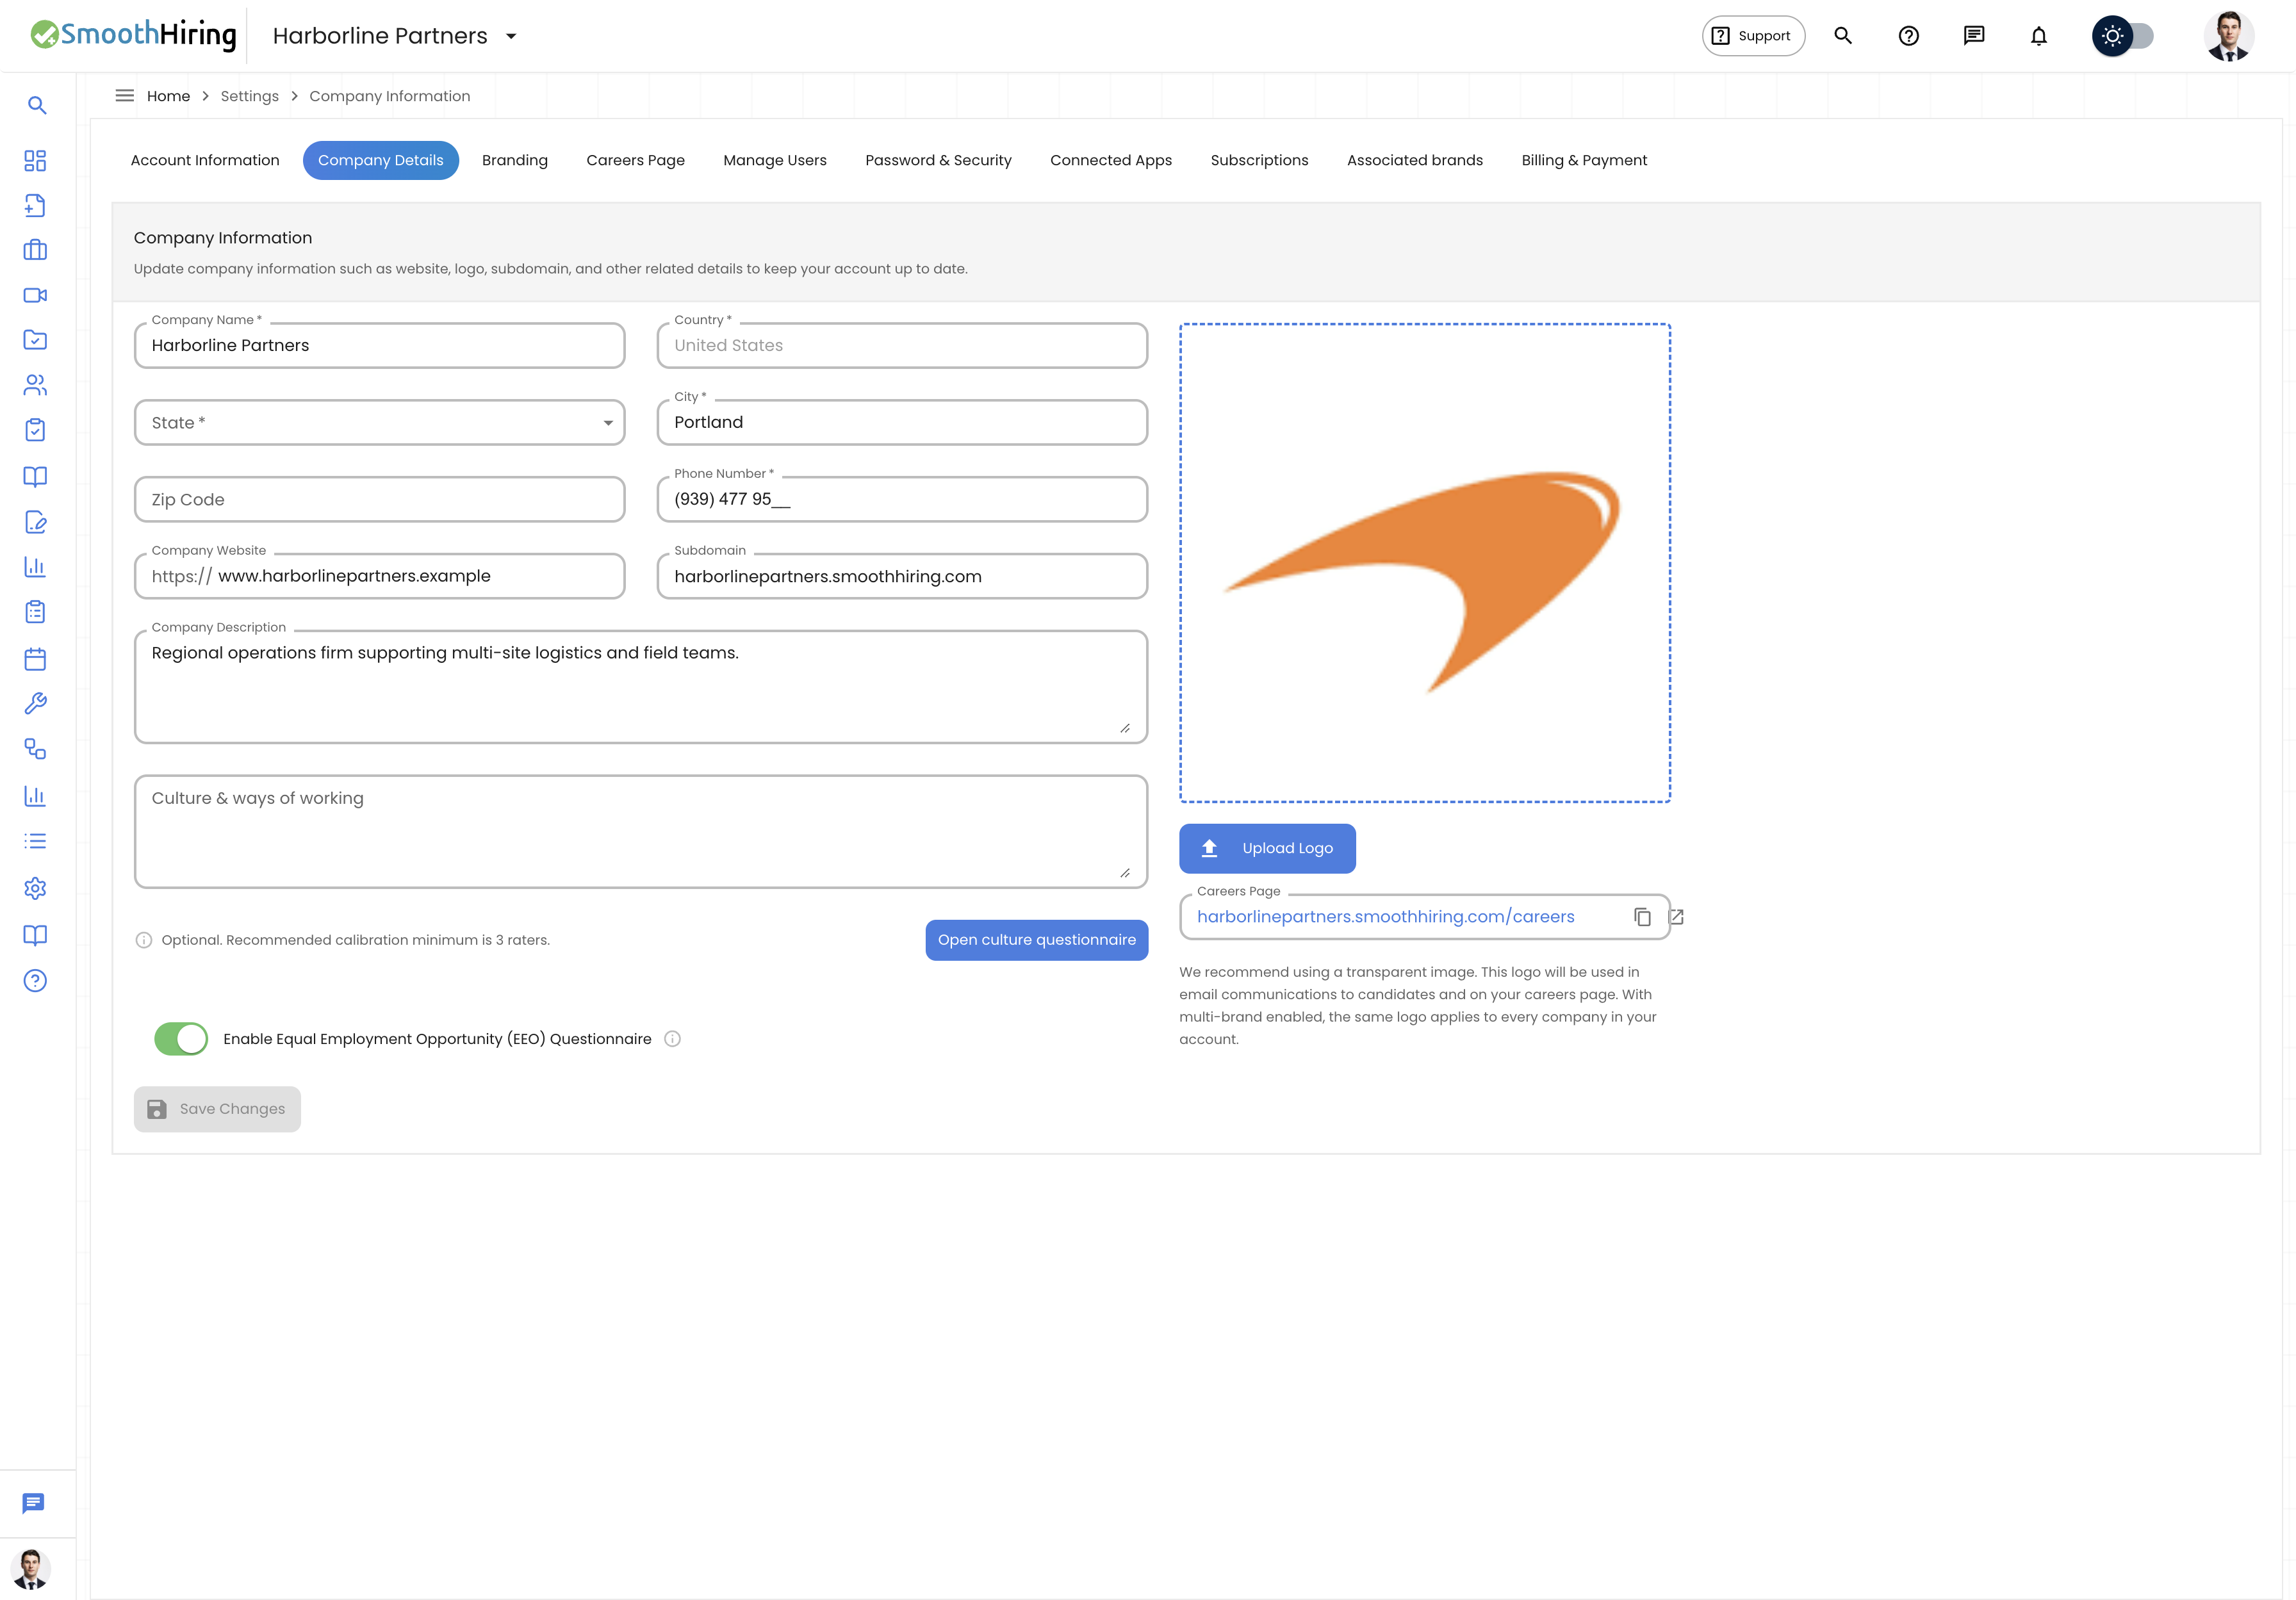This screenshot has width=2296, height=1600.
Task: Open careers page via external-link icon
Action: [x=1677, y=917]
